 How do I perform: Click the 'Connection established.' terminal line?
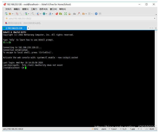[15, 50]
